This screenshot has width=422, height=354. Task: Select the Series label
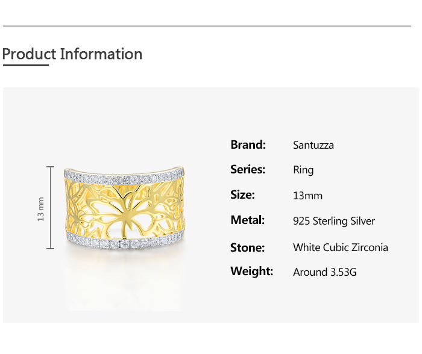tap(248, 170)
